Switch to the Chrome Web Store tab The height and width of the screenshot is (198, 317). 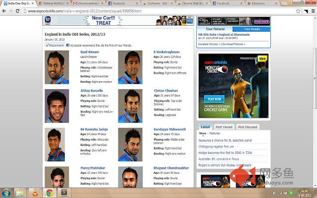(193, 3)
